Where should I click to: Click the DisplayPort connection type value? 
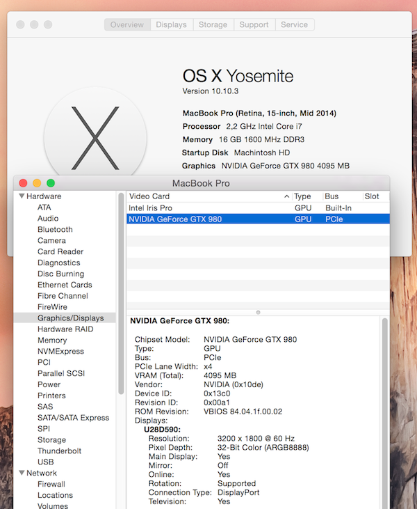coord(238,492)
